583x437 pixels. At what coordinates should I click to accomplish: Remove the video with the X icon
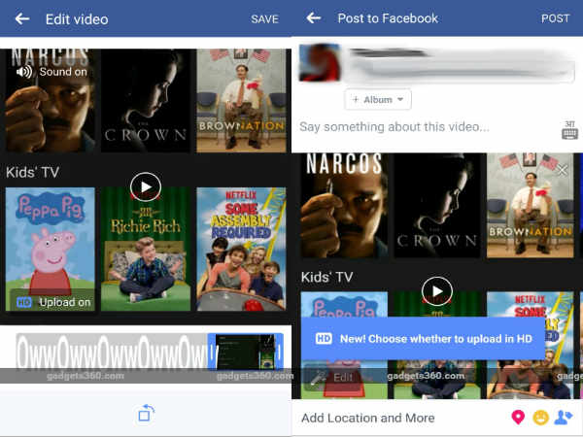tap(563, 170)
